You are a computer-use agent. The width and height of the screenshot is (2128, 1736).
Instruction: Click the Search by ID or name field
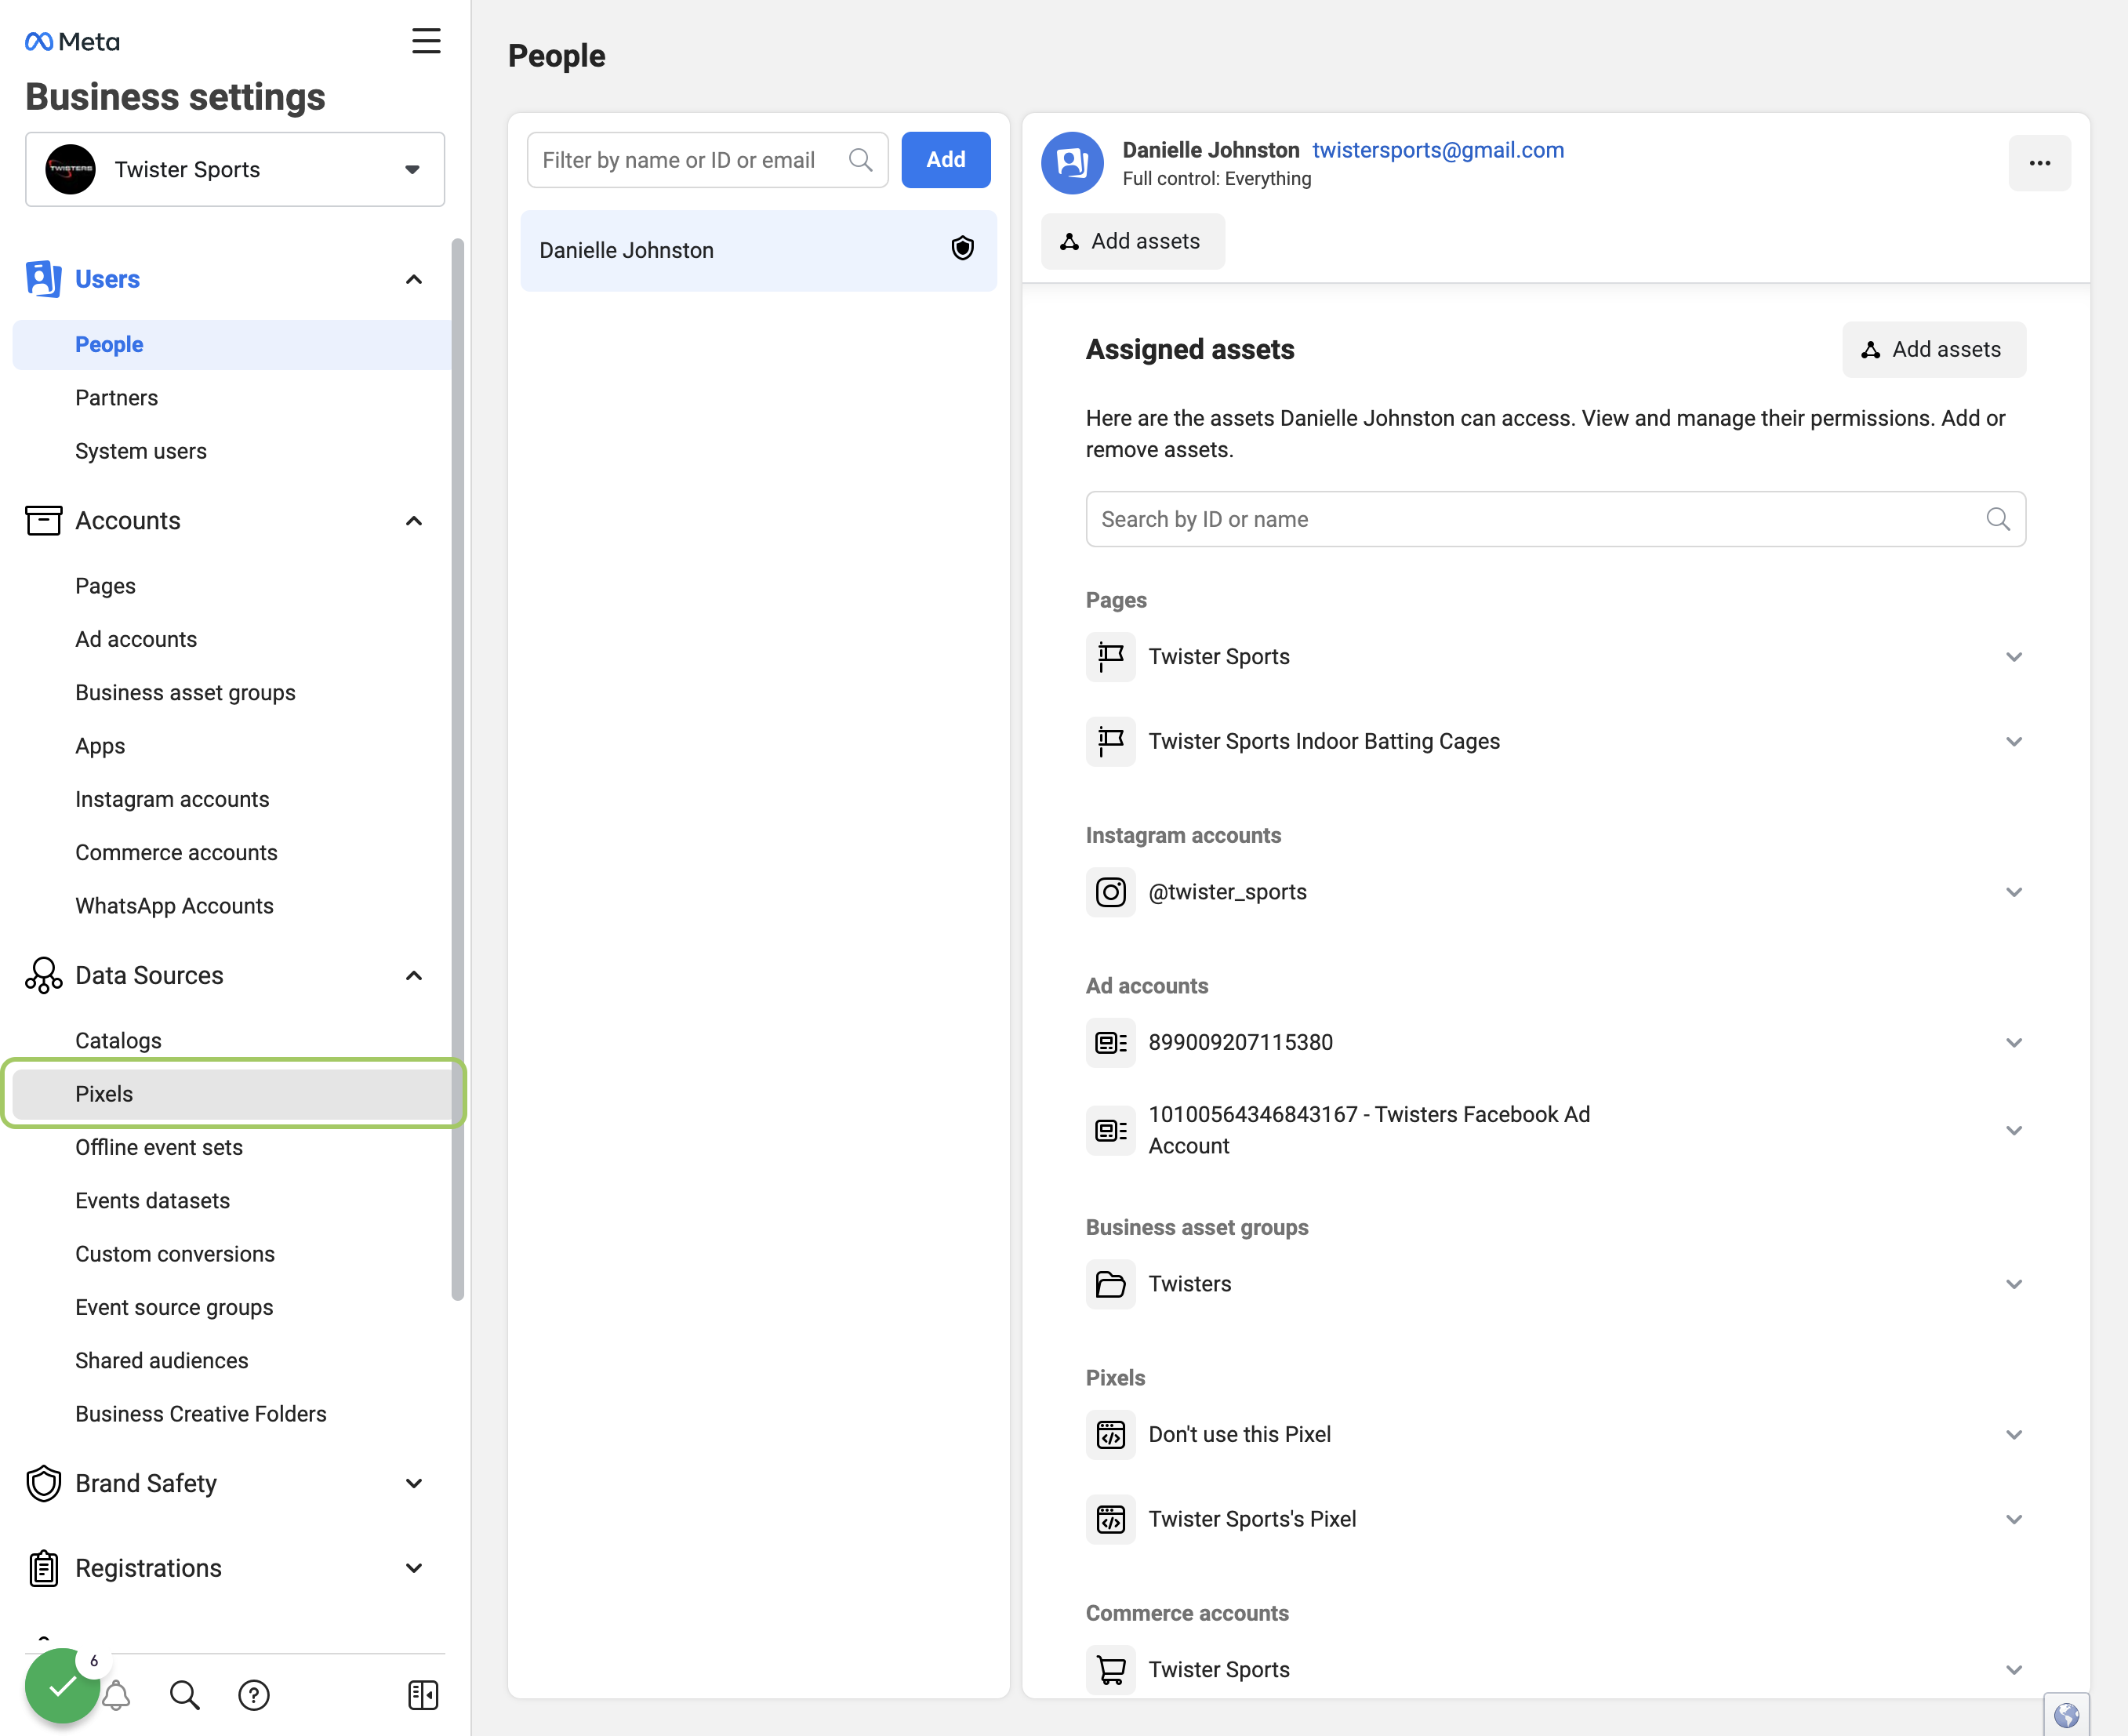pos(1555,519)
